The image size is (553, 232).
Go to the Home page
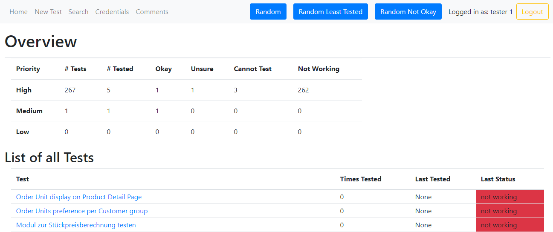(18, 12)
